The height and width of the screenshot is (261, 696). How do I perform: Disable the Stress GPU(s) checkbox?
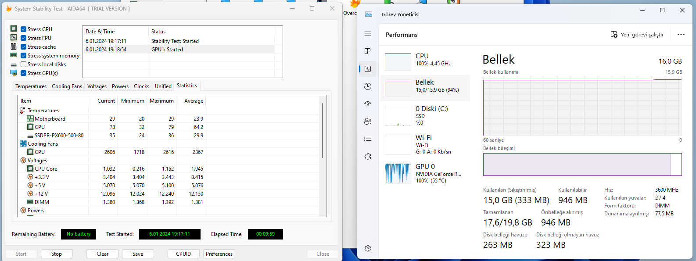pyautogui.click(x=24, y=73)
